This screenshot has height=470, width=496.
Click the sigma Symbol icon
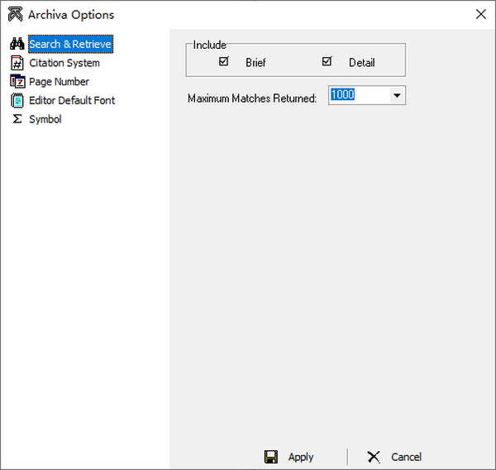coord(17,119)
